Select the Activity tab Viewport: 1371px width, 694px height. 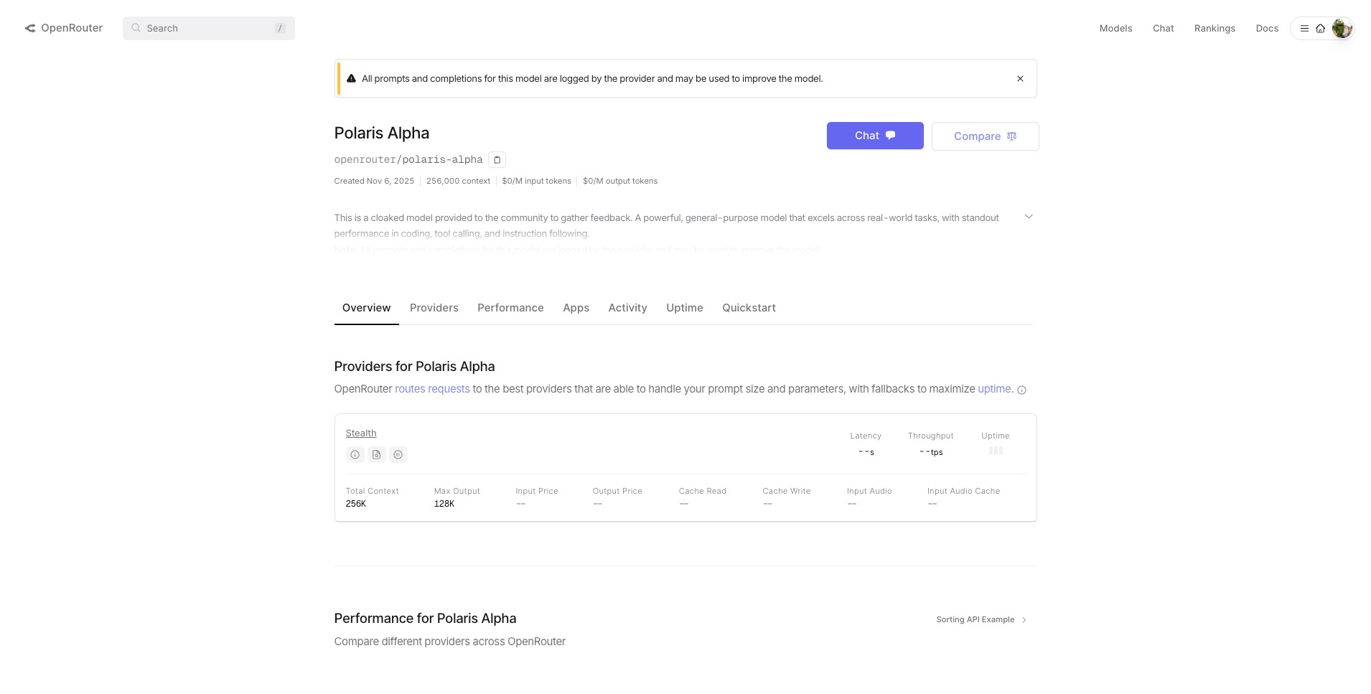click(x=627, y=308)
